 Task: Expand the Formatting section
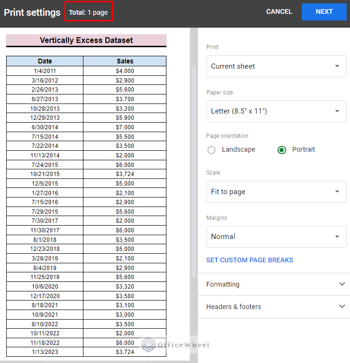(223, 284)
